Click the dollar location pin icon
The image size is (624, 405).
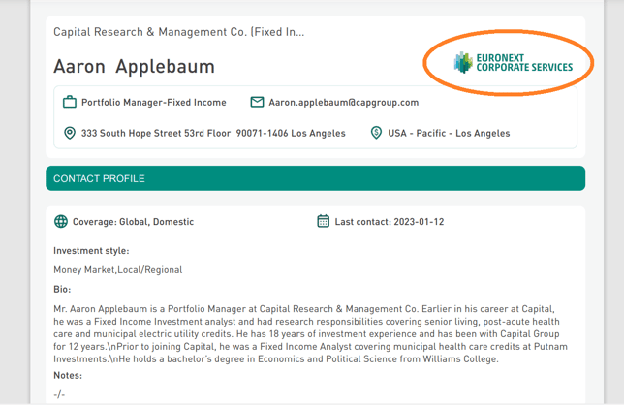(x=376, y=133)
